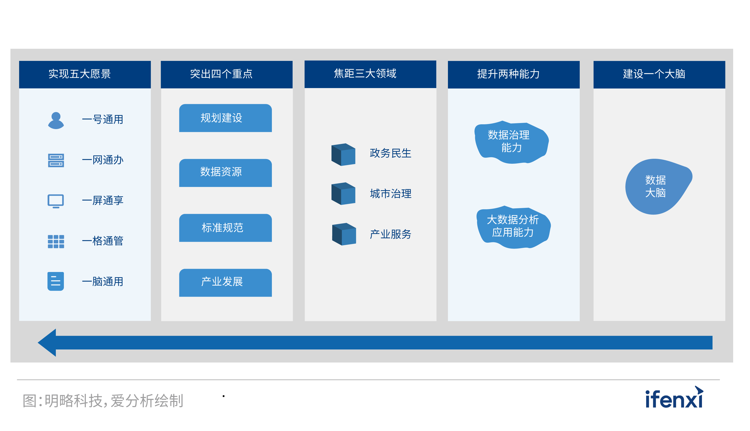
Task: Click the cube icon next to 产业服务
Action: tap(344, 234)
